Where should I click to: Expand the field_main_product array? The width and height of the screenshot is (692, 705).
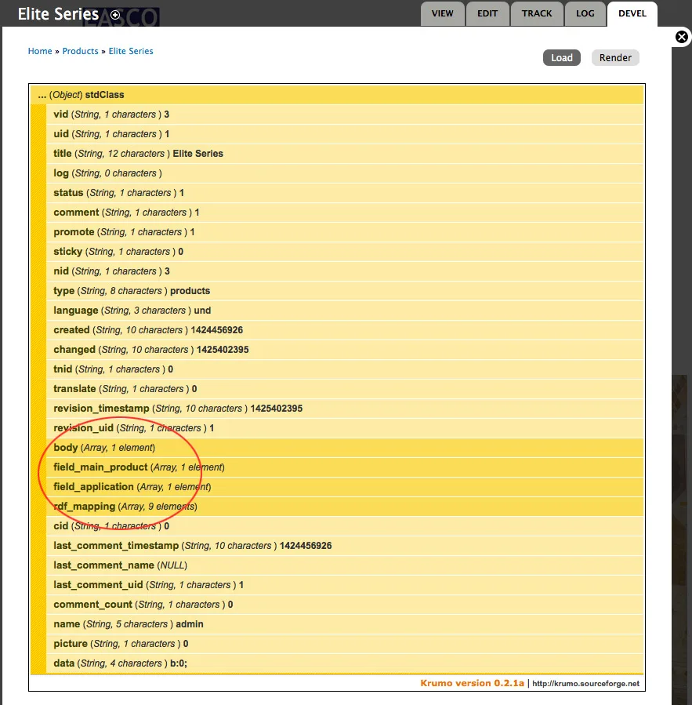[345, 467]
